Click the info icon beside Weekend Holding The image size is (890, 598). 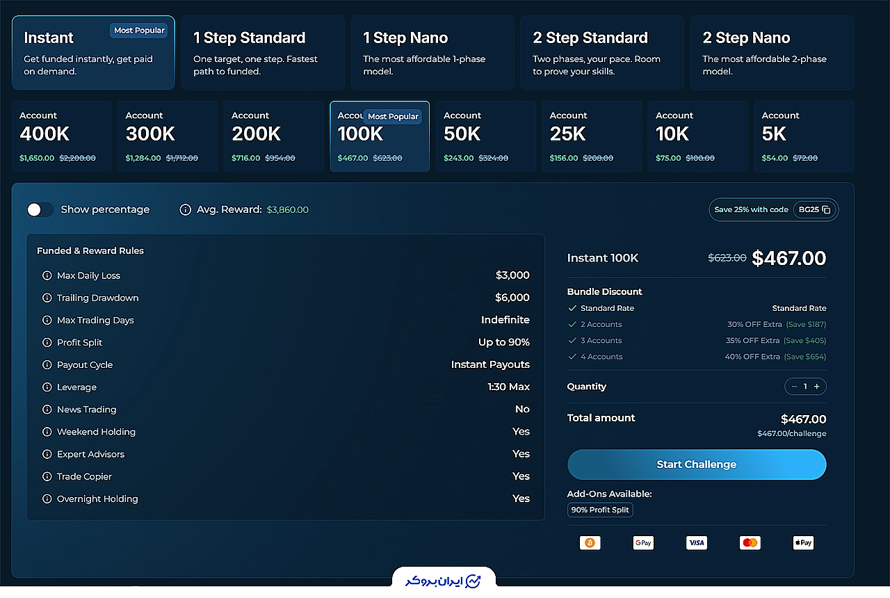click(47, 432)
